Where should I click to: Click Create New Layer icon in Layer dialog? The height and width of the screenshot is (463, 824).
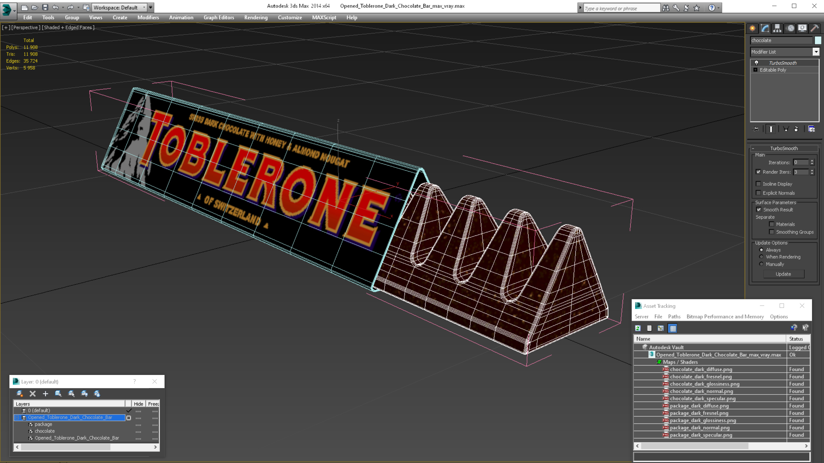(19, 394)
